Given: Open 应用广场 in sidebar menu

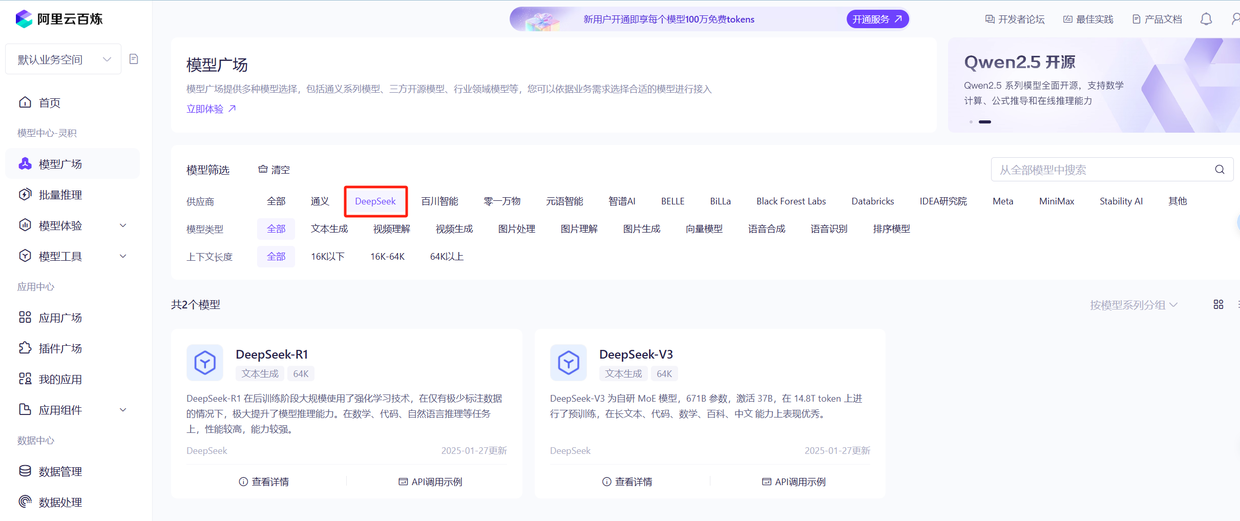Looking at the screenshot, I should (x=72, y=318).
